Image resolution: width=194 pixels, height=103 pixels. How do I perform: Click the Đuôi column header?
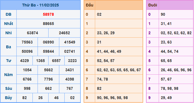[152, 5]
